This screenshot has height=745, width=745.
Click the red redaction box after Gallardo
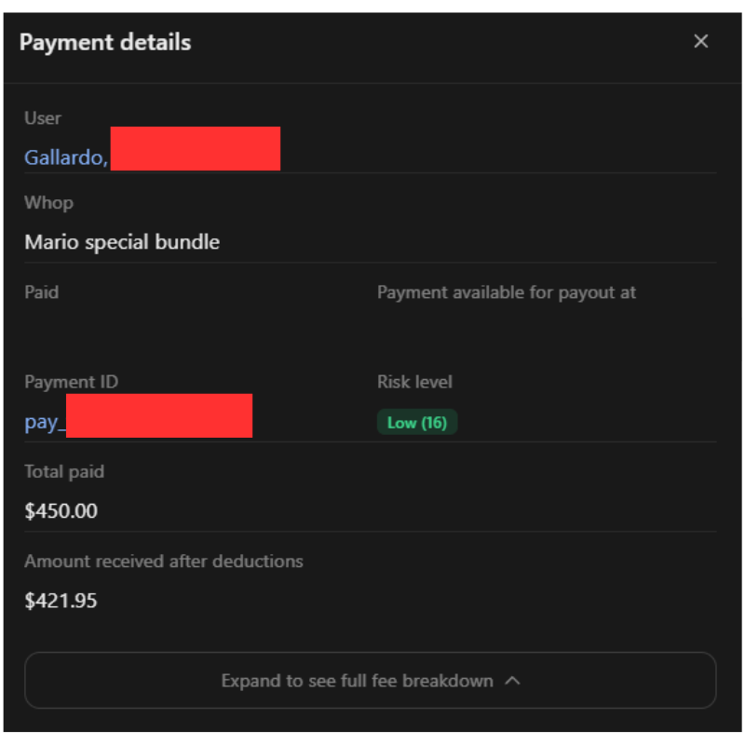[195, 149]
